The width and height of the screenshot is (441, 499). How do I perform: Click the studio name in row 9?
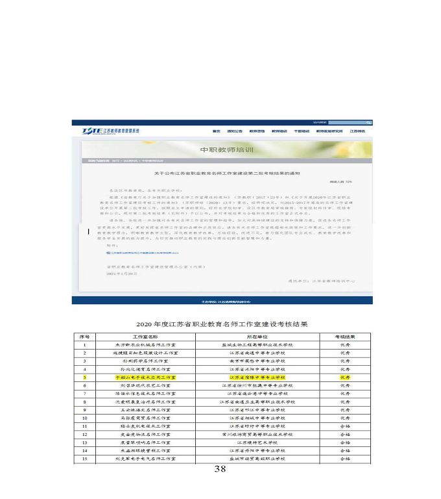[145, 410]
